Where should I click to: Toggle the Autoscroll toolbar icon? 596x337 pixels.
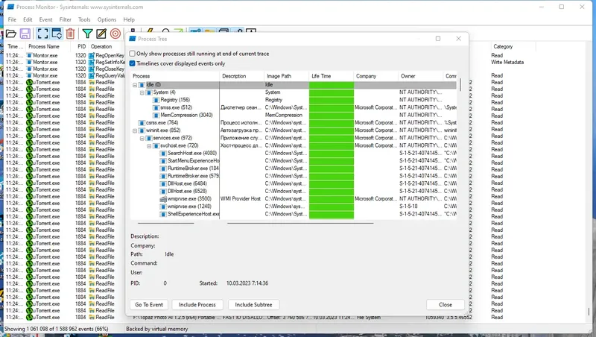coord(57,34)
